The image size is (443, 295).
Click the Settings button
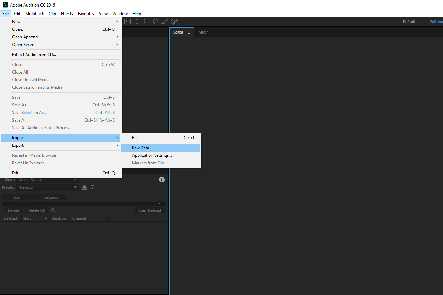click(51, 197)
